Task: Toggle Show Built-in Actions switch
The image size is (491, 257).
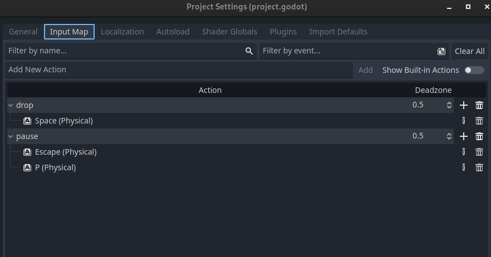Action: coord(474,70)
